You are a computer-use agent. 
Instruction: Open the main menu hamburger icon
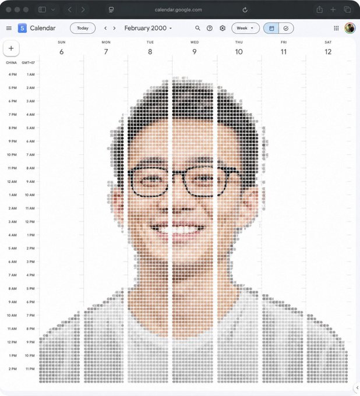[9, 28]
